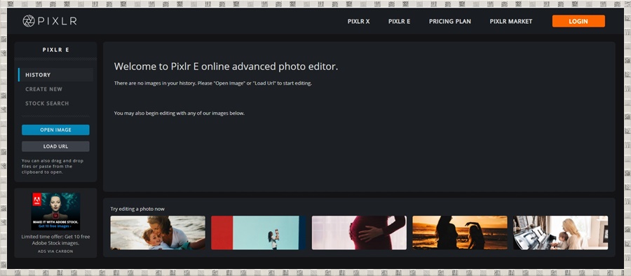
Task: Open the mother and boy beach photo
Action: pyautogui.click(x=158, y=233)
